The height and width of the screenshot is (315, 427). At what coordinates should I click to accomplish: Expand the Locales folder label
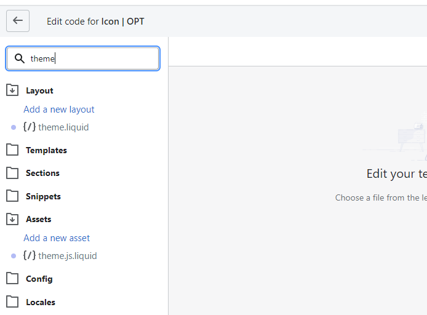[x=40, y=302]
